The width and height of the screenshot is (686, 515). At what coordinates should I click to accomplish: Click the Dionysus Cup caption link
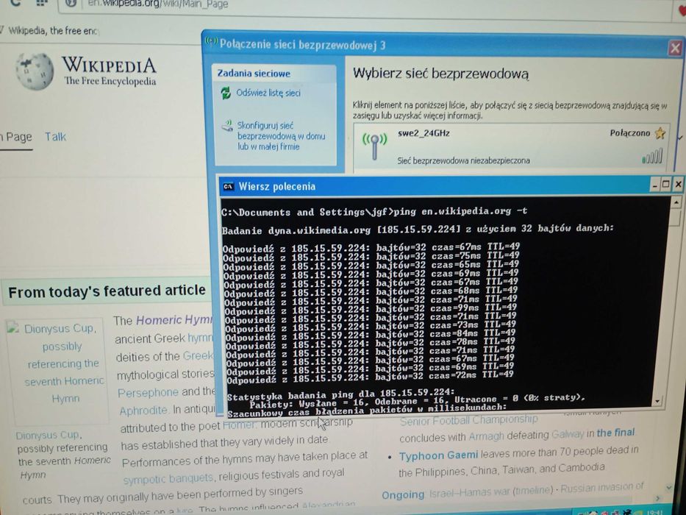[x=48, y=436]
